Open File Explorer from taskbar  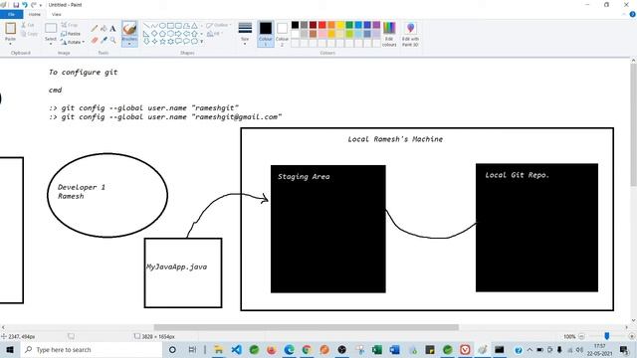point(219,349)
